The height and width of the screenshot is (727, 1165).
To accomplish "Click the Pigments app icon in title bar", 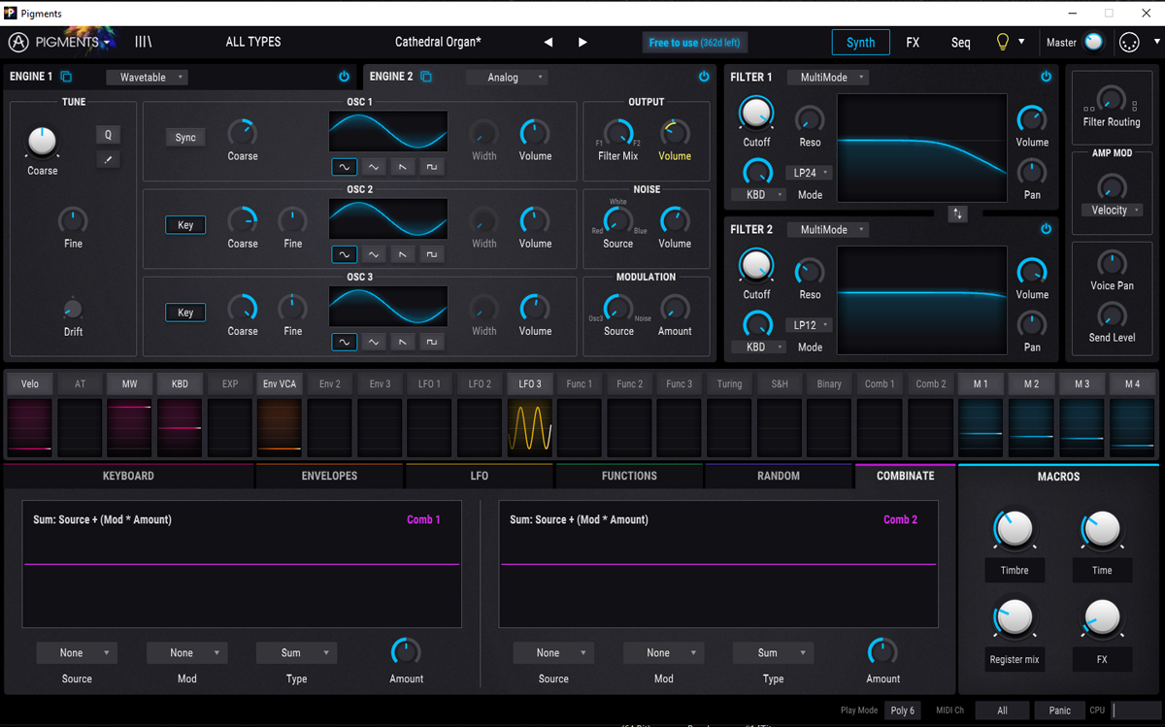I will pos(10,13).
